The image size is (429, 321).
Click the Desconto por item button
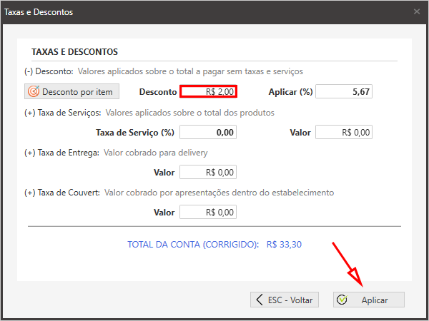click(x=71, y=91)
